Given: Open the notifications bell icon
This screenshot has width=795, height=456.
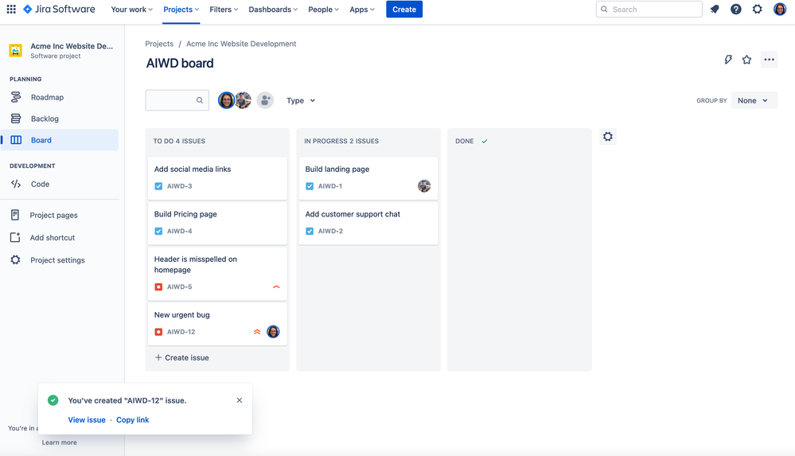Looking at the screenshot, I should click(x=715, y=9).
